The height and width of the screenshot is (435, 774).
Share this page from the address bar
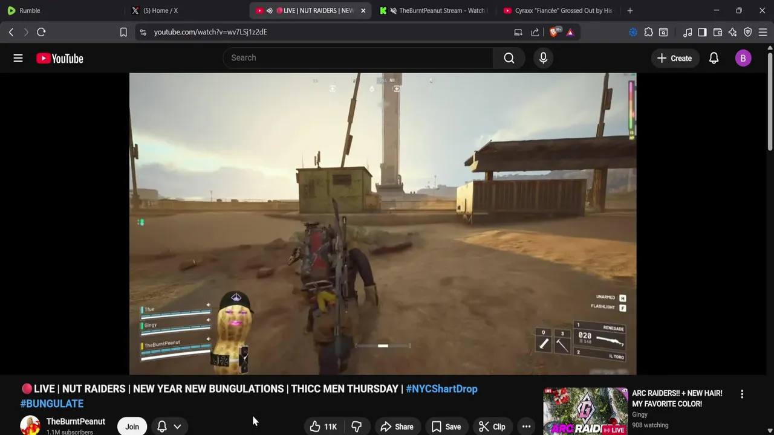(x=535, y=32)
